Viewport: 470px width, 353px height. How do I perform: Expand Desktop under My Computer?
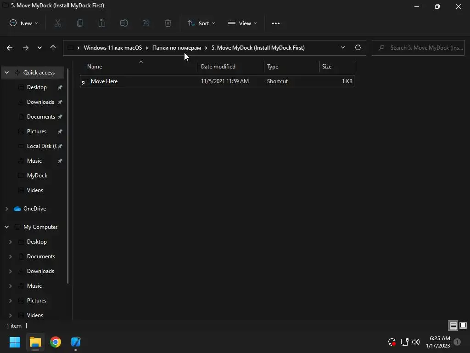pos(10,242)
